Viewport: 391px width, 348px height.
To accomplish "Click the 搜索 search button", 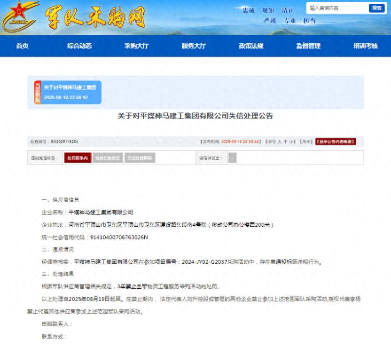I will [x=376, y=8].
